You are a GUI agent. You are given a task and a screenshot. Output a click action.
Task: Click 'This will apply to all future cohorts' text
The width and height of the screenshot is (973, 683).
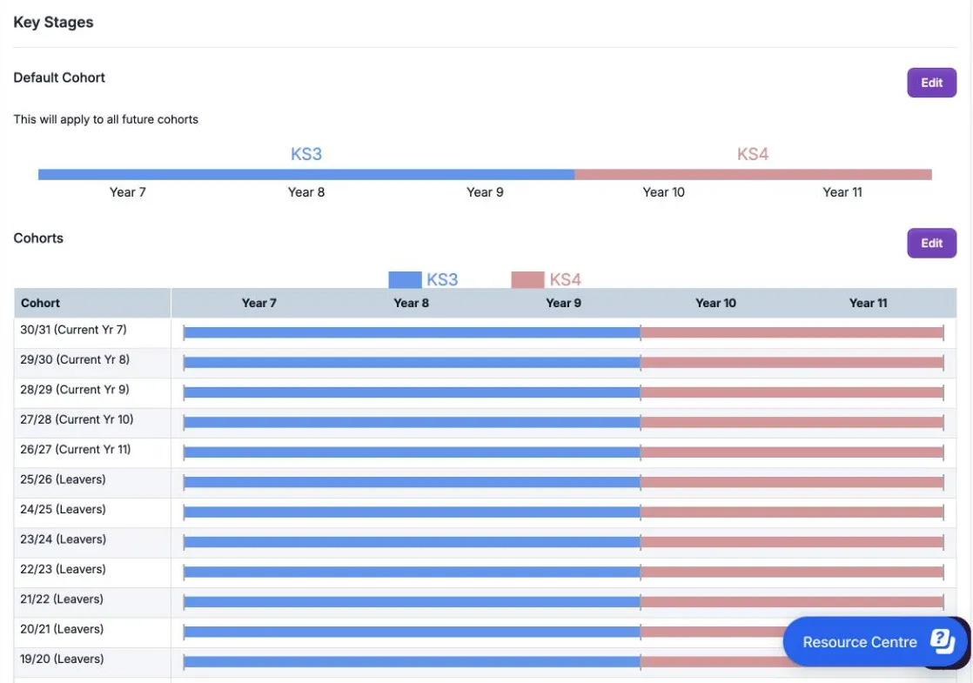point(105,120)
